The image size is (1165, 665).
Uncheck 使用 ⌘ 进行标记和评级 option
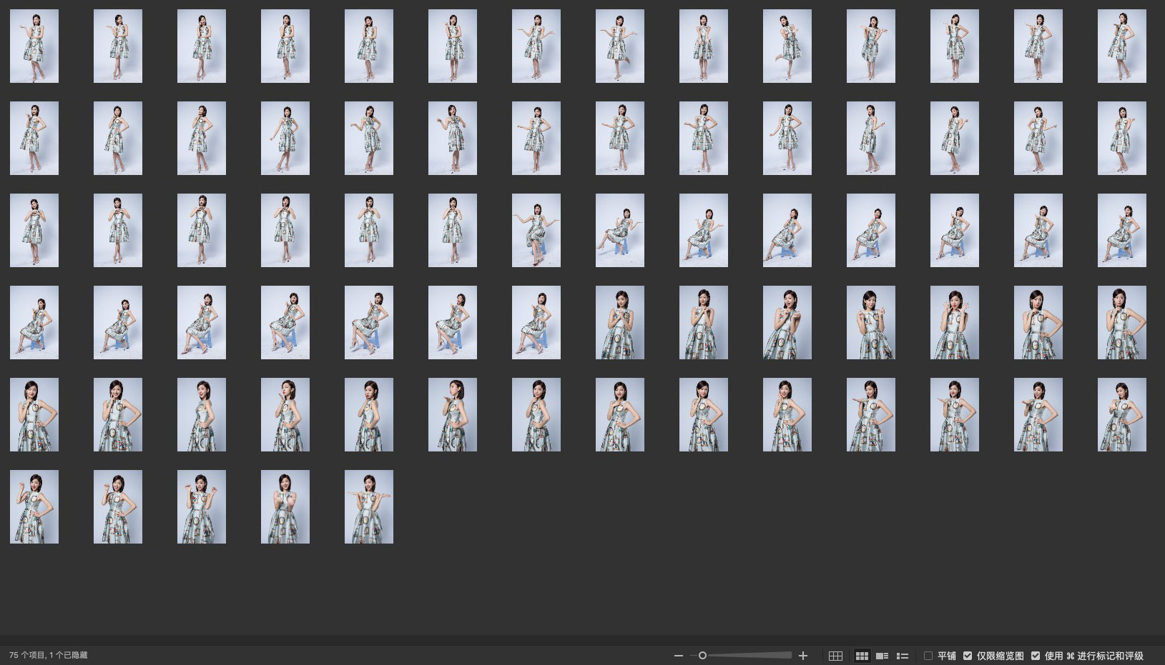pyautogui.click(x=1036, y=656)
